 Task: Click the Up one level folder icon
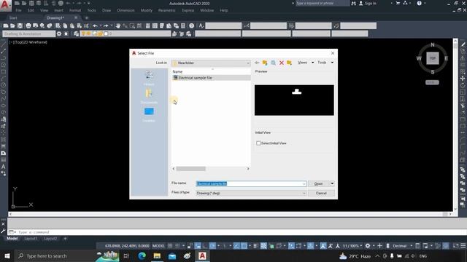[x=265, y=63]
